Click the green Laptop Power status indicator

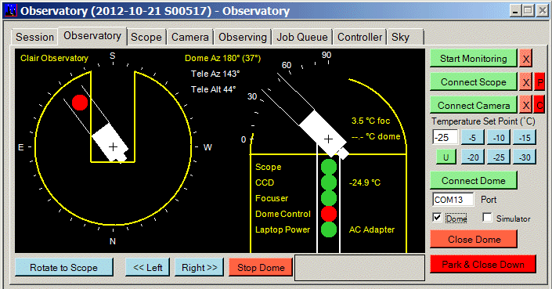click(x=329, y=229)
